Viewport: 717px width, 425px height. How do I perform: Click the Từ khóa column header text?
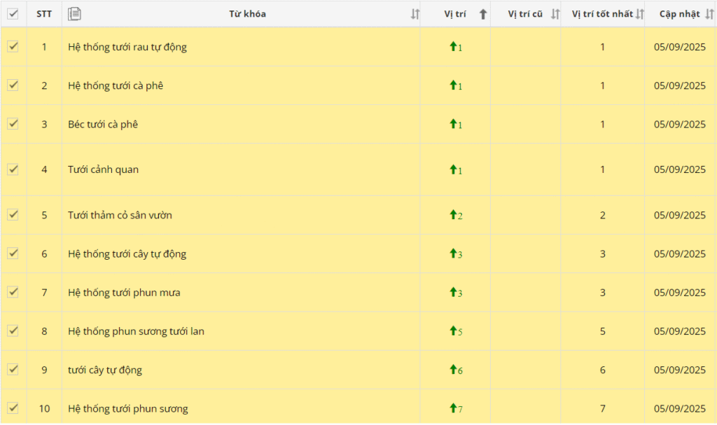[247, 14]
